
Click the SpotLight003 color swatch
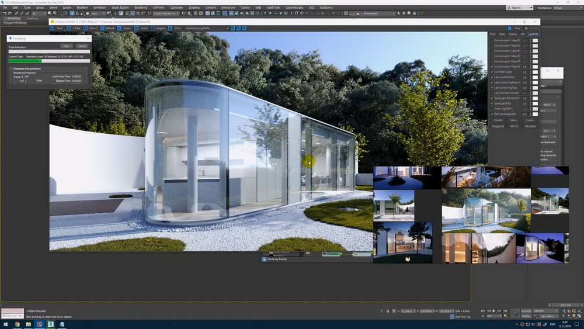[535, 103]
